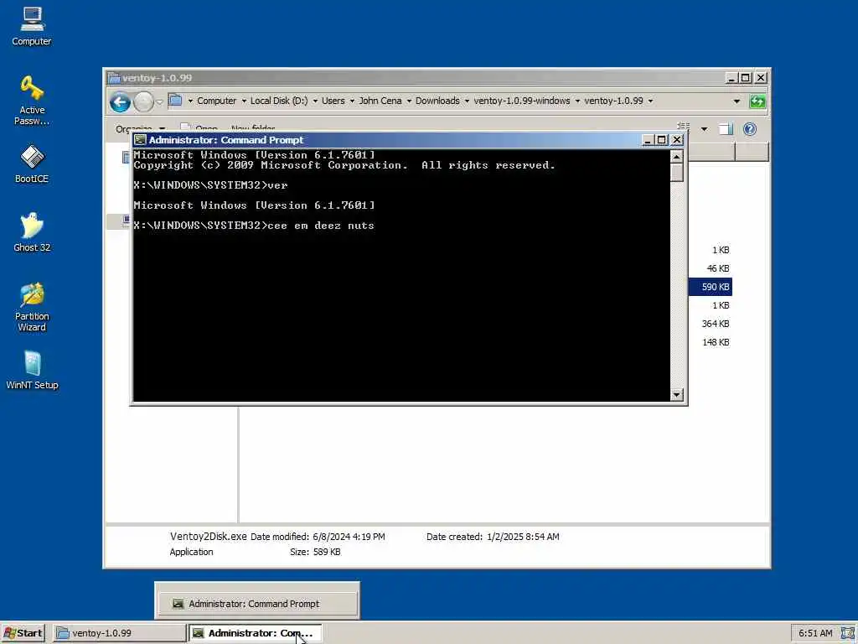Image resolution: width=858 pixels, height=644 pixels.
Task: Go back in the Explorer window
Action: 120,101
